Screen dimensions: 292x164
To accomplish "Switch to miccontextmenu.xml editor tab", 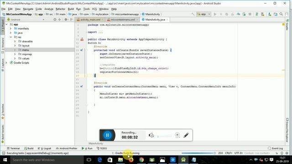I will (x=123, y=20).
